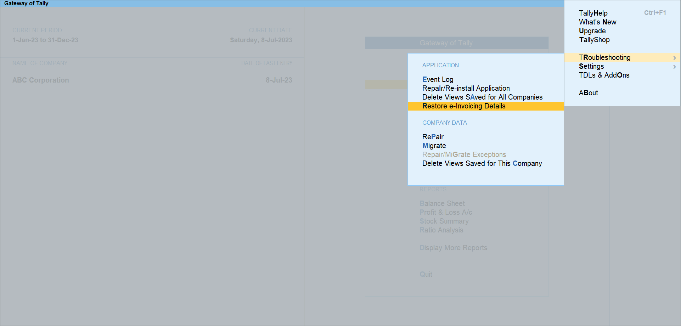The image size is (681, 326).
Task: Select Delete Views Saved for This Company
Action: coord(482,163)
